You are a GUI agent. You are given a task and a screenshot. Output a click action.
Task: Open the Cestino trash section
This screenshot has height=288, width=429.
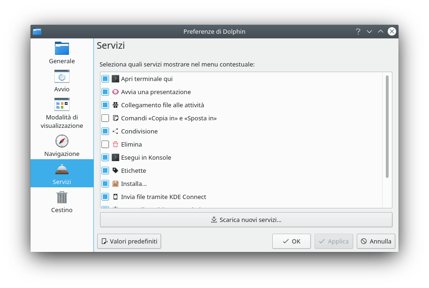tap(61, 201)
